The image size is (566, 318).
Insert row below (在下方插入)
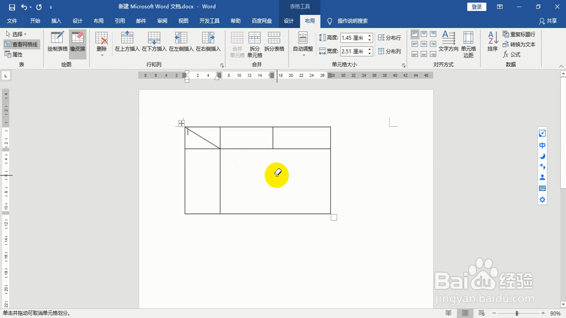pyautogui.click(x=154, y=42)
